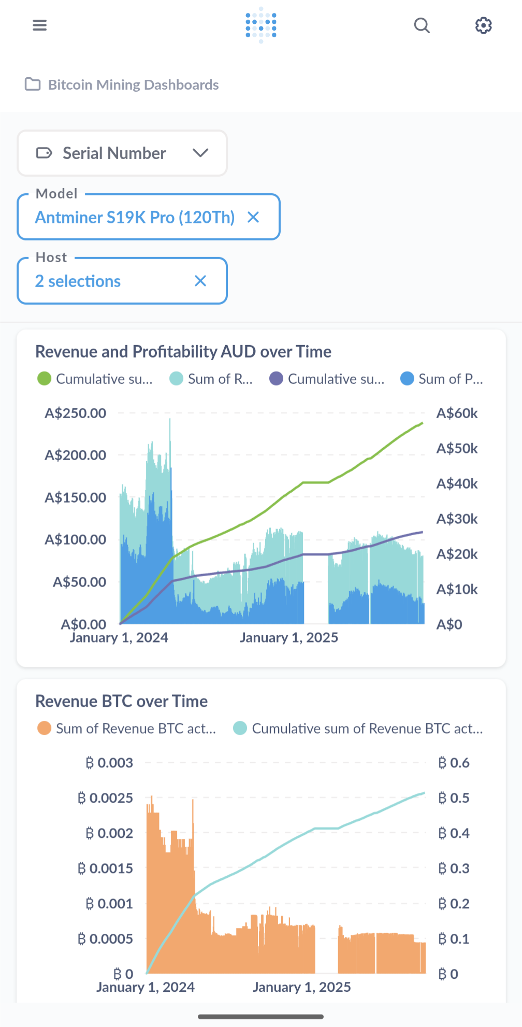Open Revenue BTC over Time chart title
The height and width of the screenshot is (1027, 522).
click(x=122, y=701)
